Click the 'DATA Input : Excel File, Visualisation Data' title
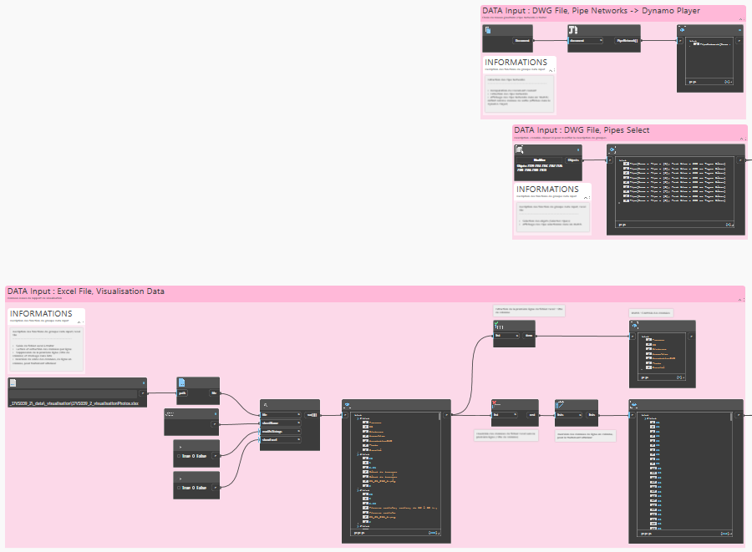The width and height of the screenshot is (752, 552). coord(86,291)
